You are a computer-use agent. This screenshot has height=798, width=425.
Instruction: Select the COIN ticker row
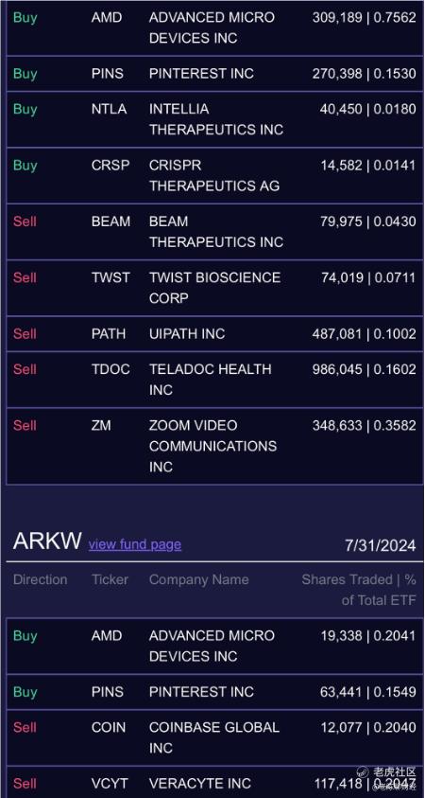pyautogui.click(x=214, y=737)
